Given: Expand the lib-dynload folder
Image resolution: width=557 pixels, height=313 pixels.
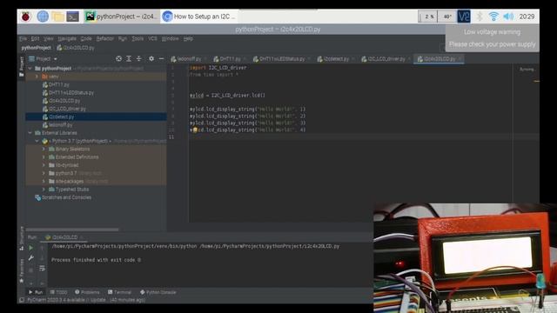Looking at the screenshot, I should (44, 165).
